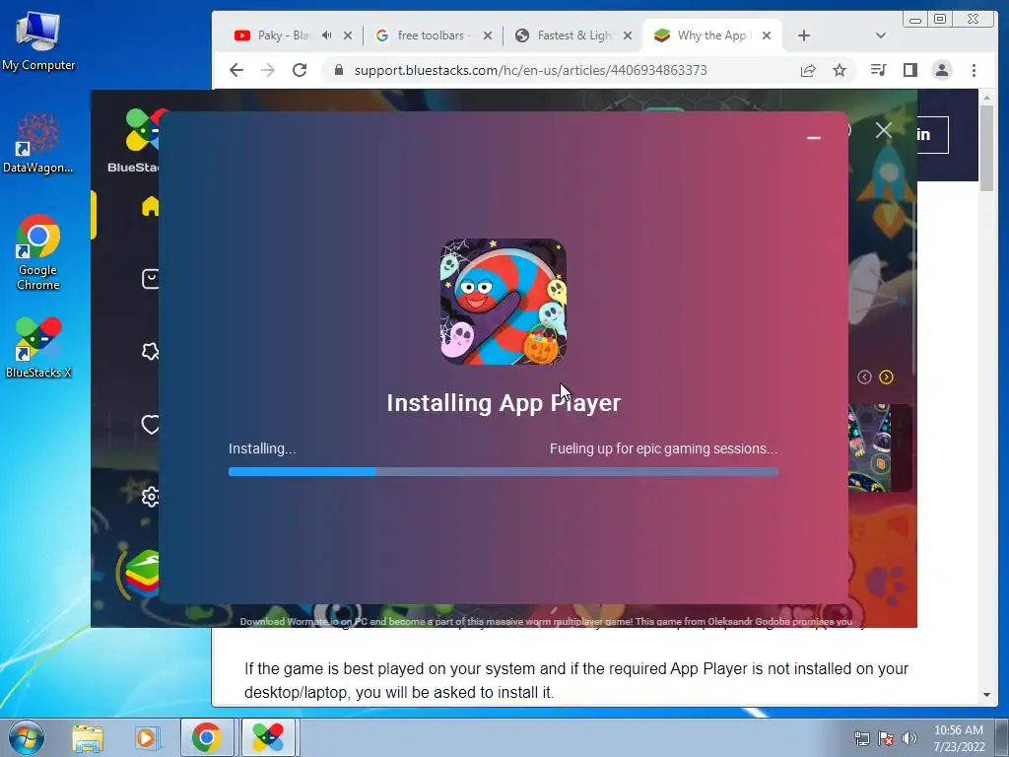This screenshot has width=1009, height=757.
Task: Click the BlueStacks favorites heart icon
Action: click(x=151, y=424)
